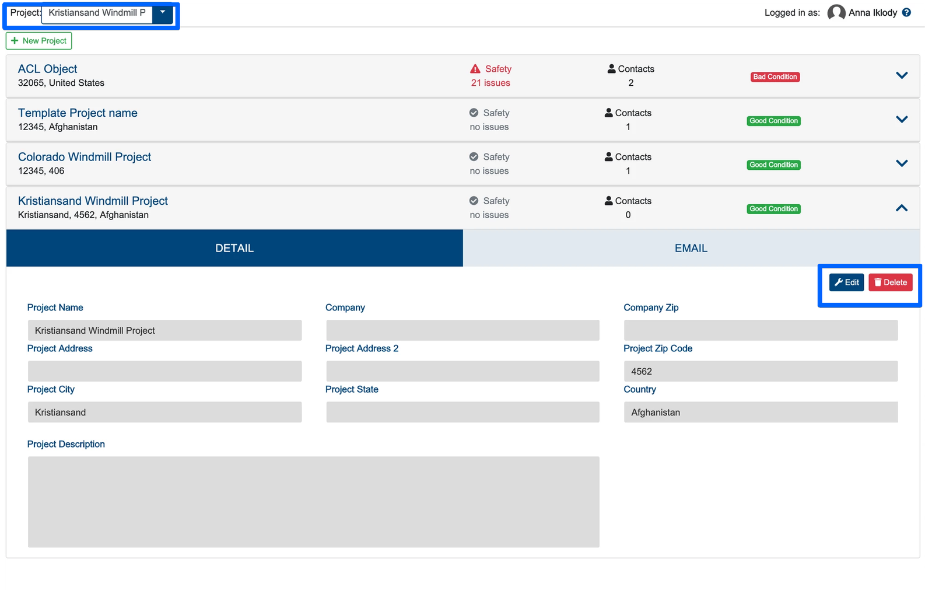Click the Safety check icon in Colorado Windmill row
925x590 pixels.
click(474, 156)
